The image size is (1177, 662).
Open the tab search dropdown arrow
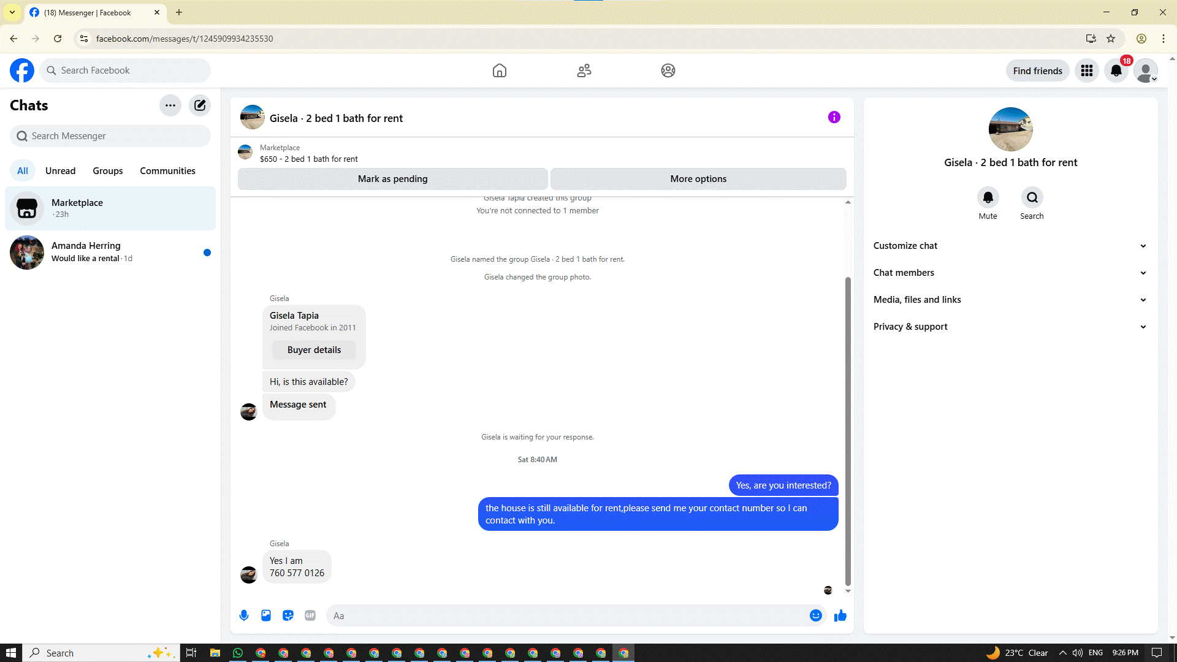coord(12,12)
